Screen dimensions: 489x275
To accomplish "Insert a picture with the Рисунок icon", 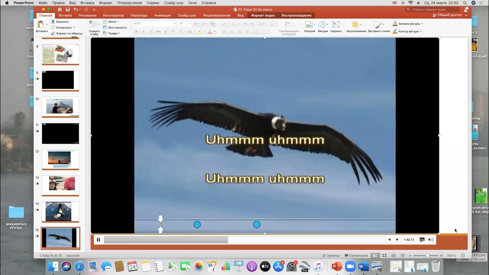I will click(x=309, y=27).
